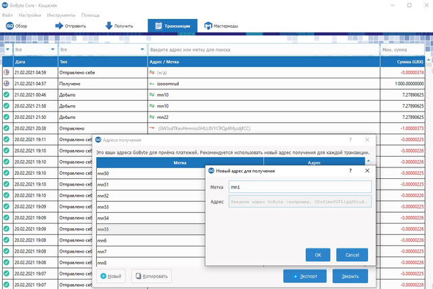Close the Адреса получения window

coord(367,140)
